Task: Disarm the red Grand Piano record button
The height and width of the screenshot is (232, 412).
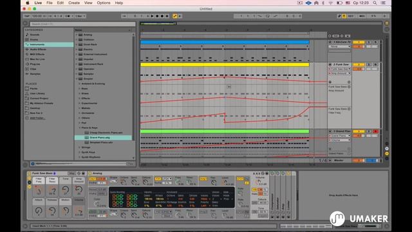Action: click(x=375, y=131)
